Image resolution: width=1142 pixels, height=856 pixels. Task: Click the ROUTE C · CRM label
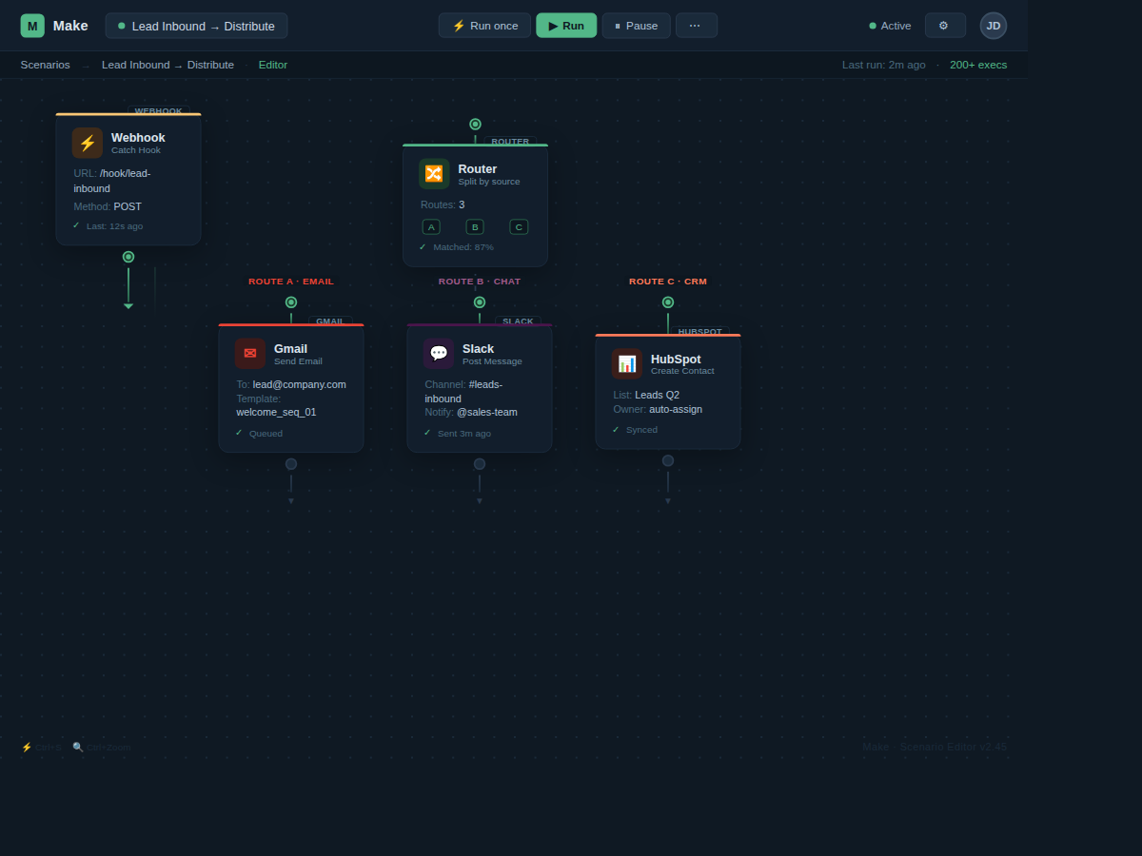[668, 282]
